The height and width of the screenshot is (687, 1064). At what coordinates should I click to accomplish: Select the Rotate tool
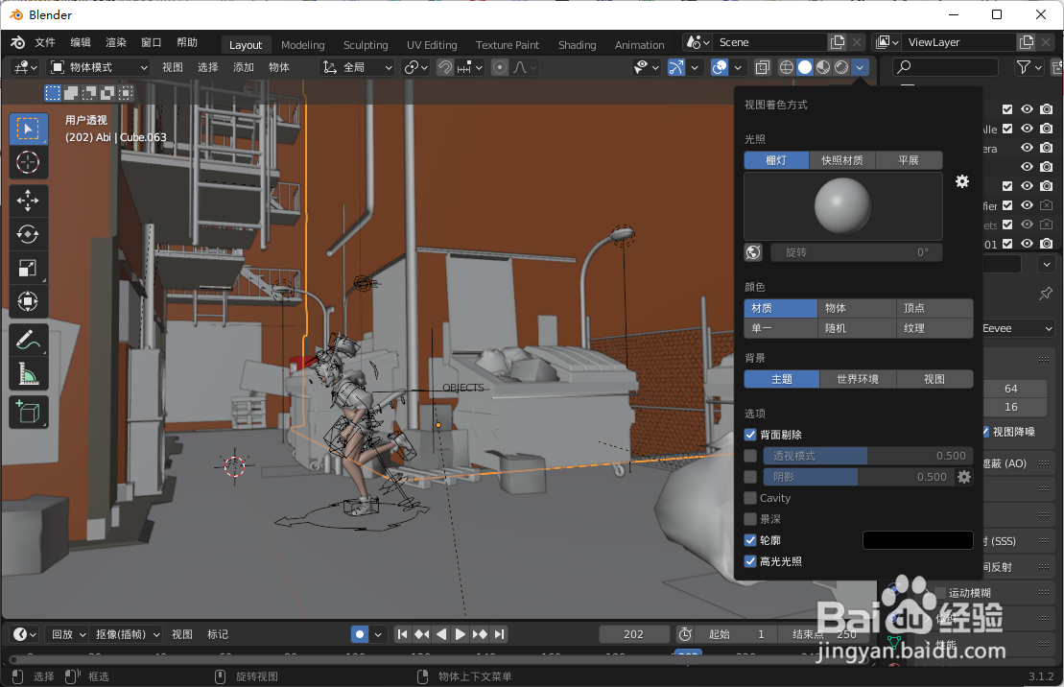click(28, 234)
